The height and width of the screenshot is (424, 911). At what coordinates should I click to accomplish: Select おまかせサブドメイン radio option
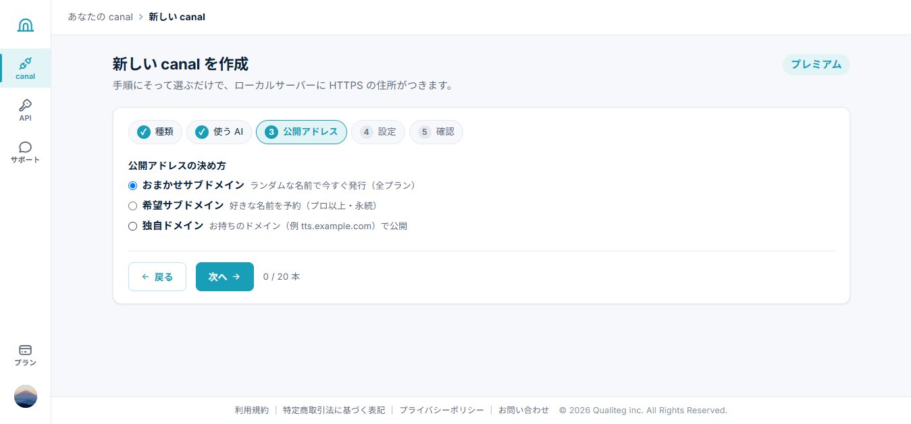tap(133, 185)
